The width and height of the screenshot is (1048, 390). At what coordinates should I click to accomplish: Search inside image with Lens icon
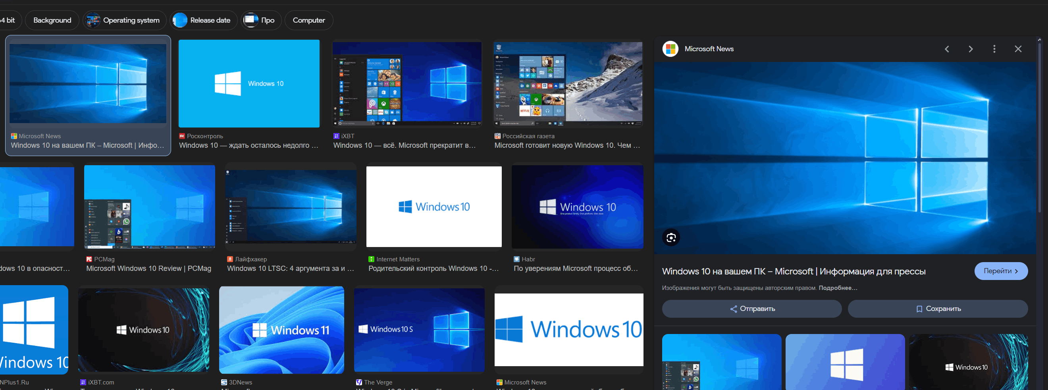click(x=671, y=237)
